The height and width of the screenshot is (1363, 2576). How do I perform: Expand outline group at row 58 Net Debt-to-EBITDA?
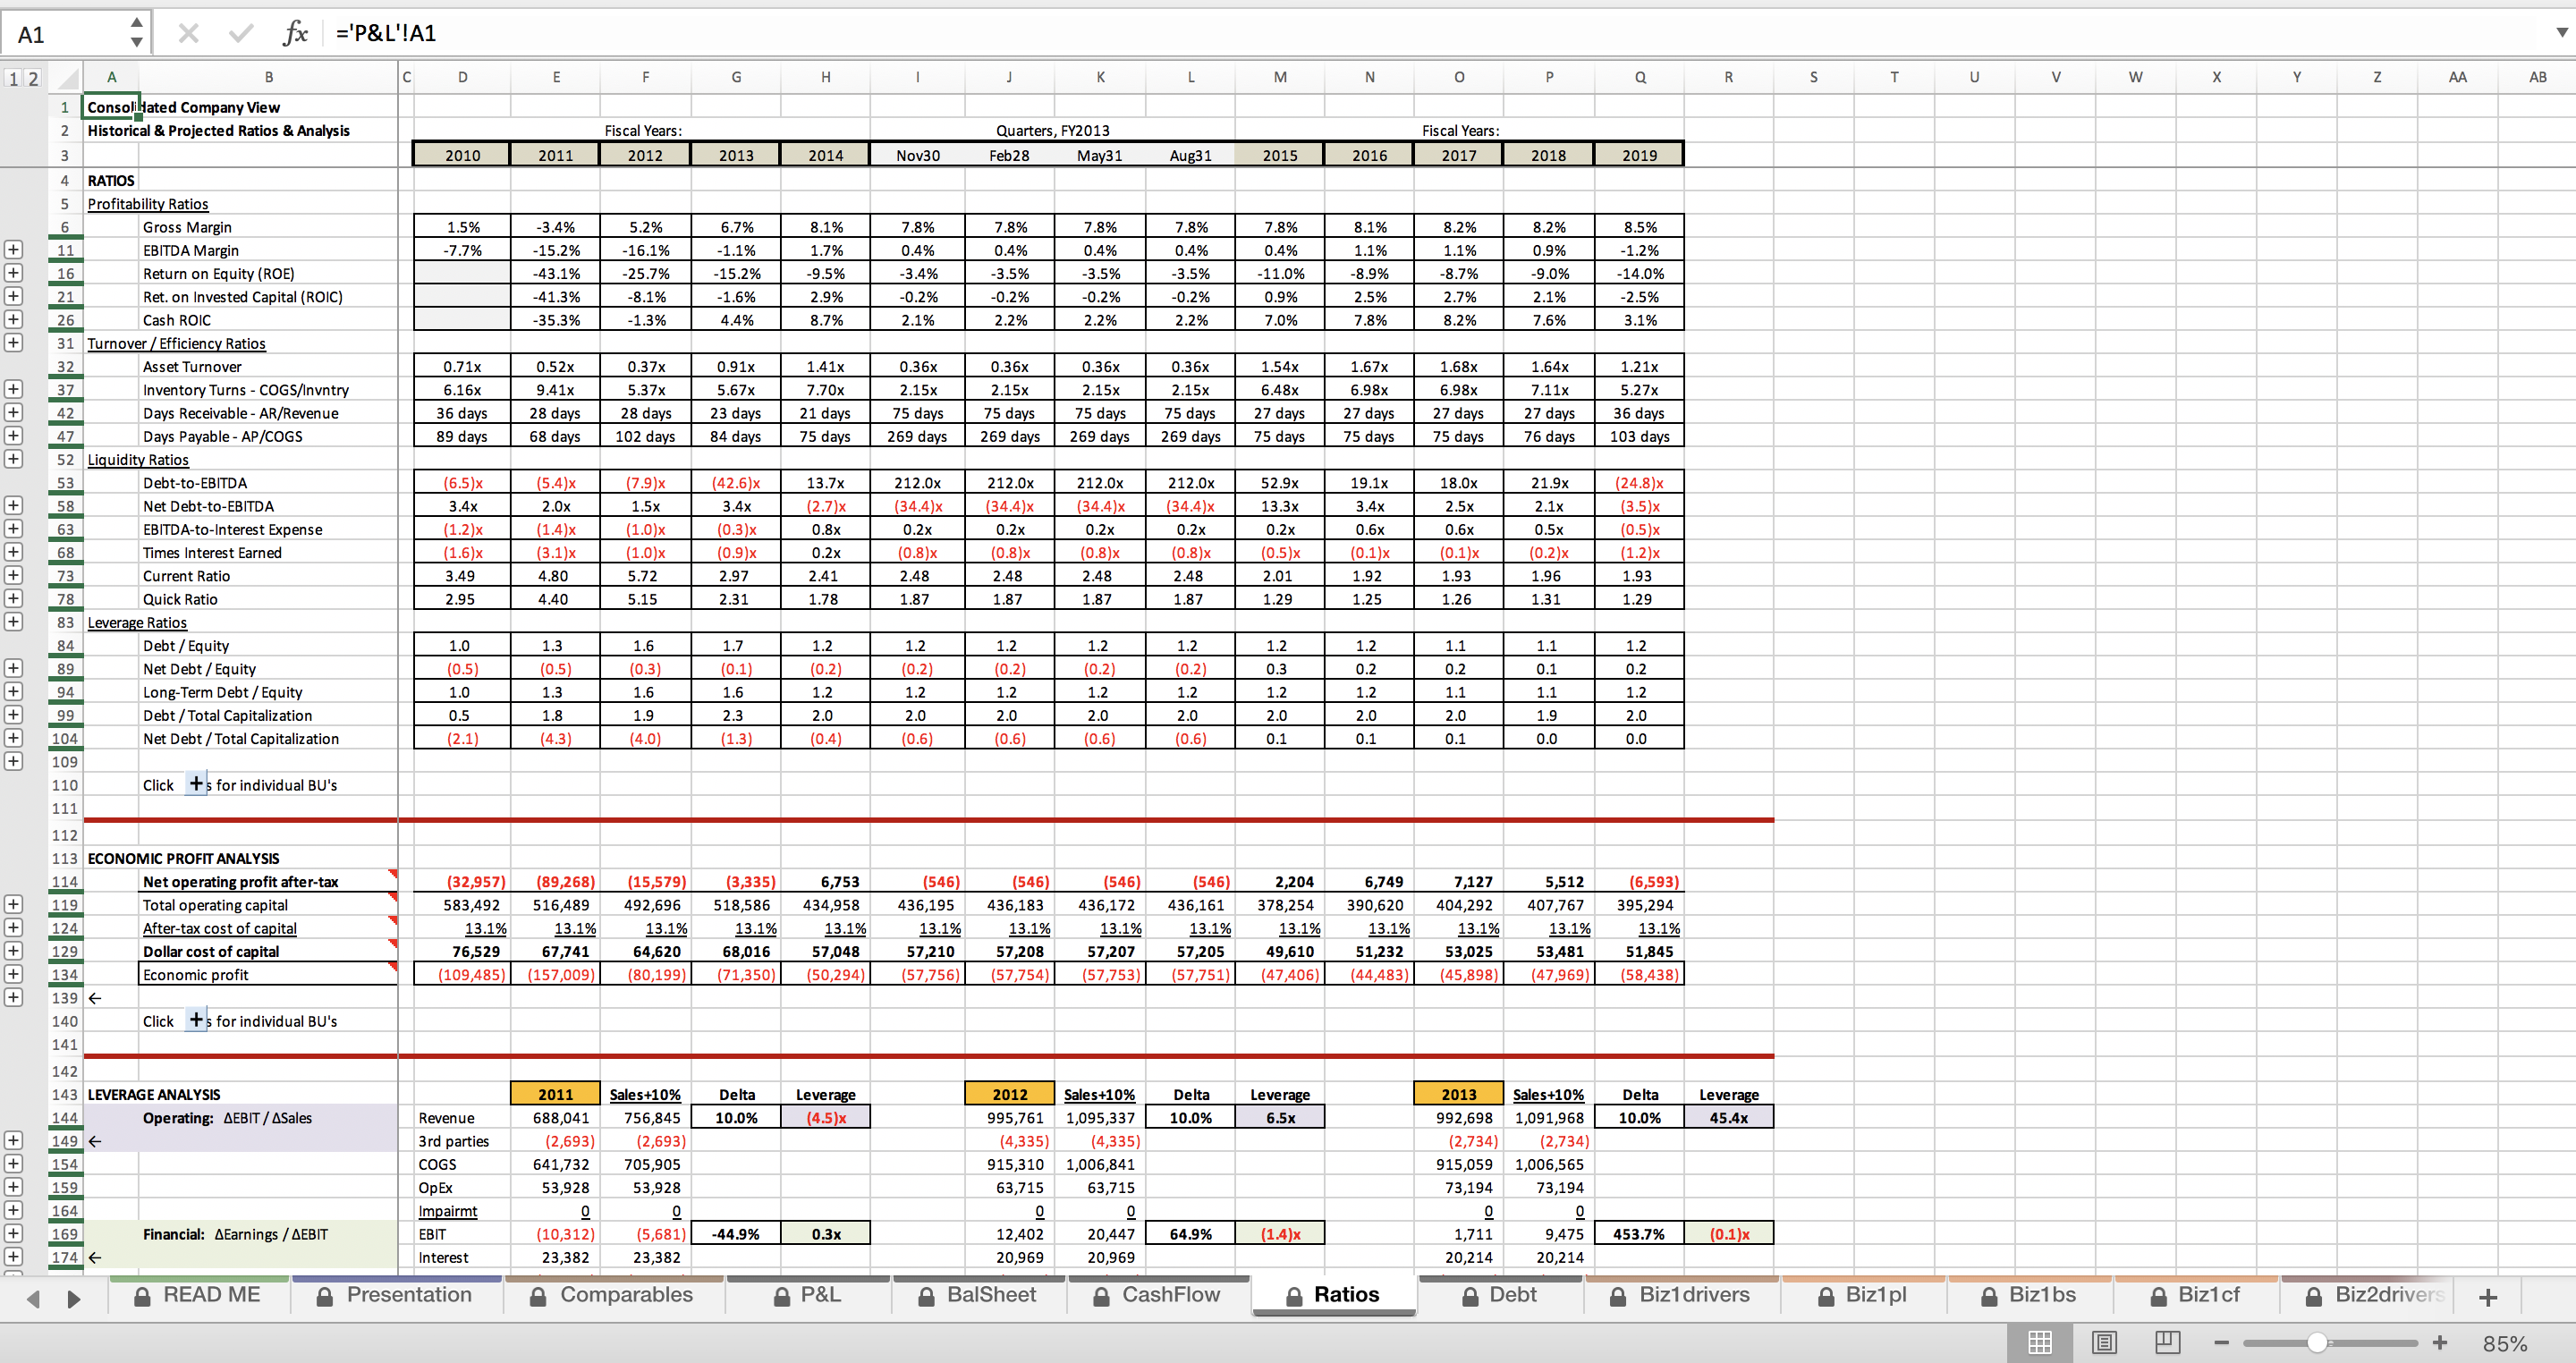(13, 506)
